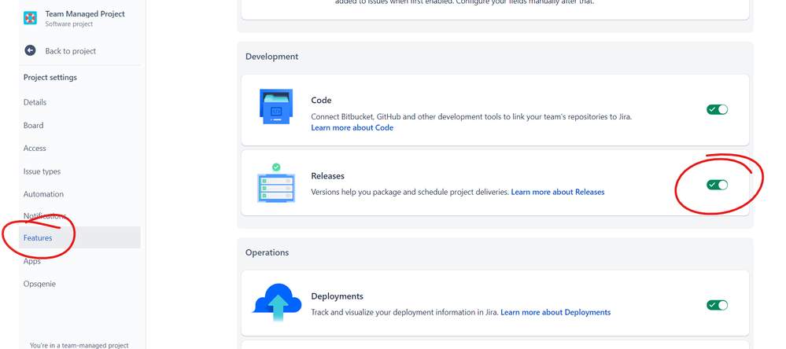Open Learn more about Deployments link
The width and height of the screenshot is (786, 349).
(555, 312)
